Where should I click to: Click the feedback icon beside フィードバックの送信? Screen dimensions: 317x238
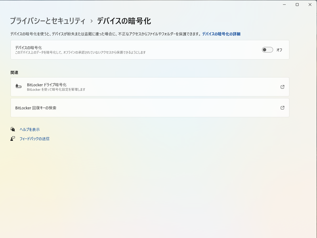coord(12,139)
